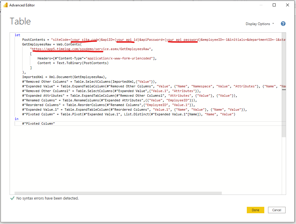
Task: Click the green syntax check mark icon
Action: pos(12,198)
